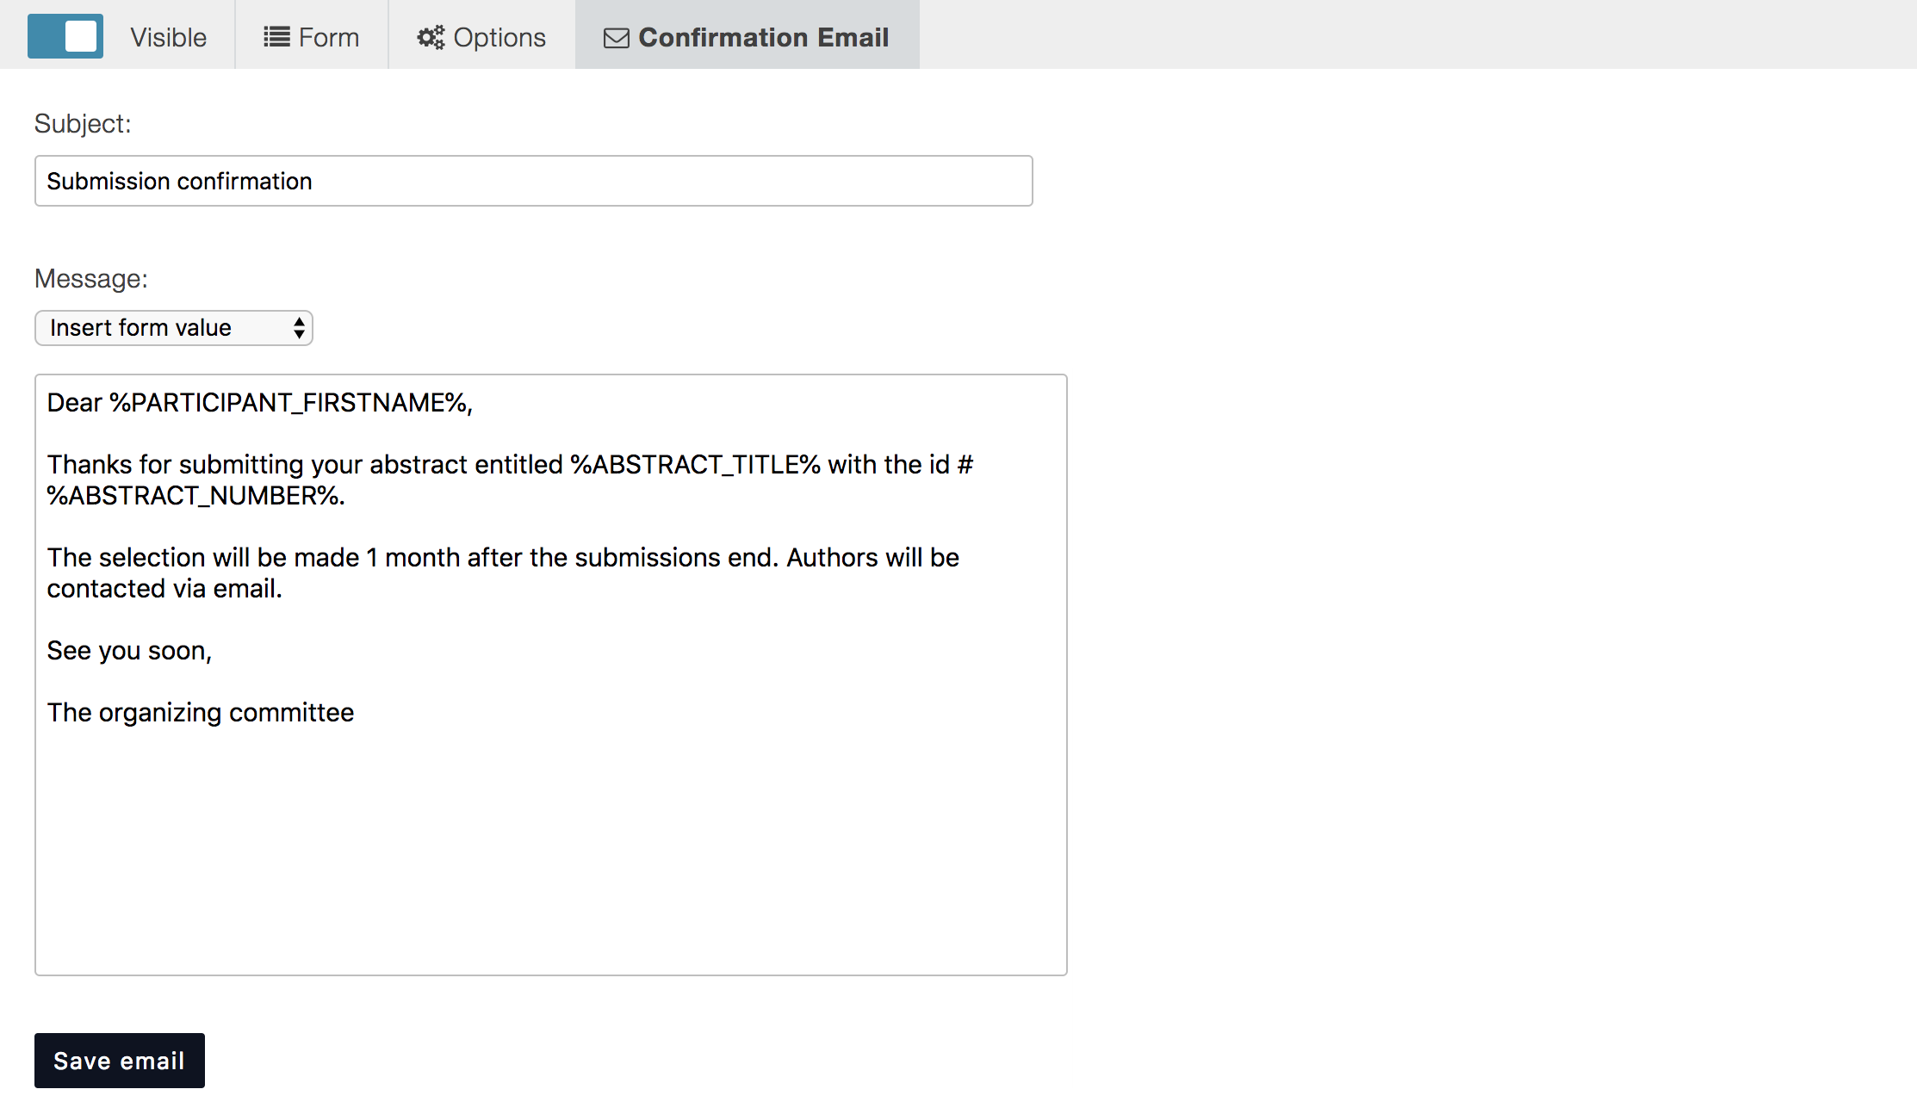Click the Visible label text
Viewport: 1917px width, 1114px height.
click(x=169, y=37)
